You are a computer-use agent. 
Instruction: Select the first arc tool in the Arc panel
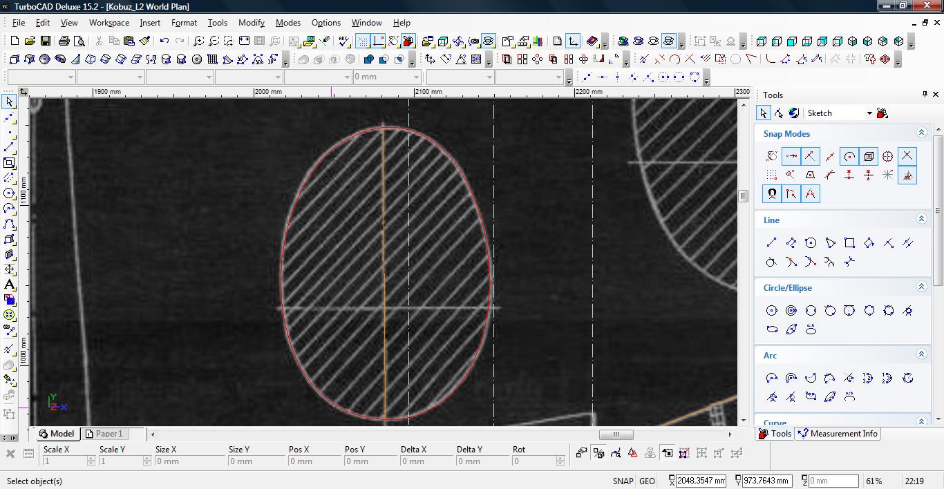[x=772, y=378]
